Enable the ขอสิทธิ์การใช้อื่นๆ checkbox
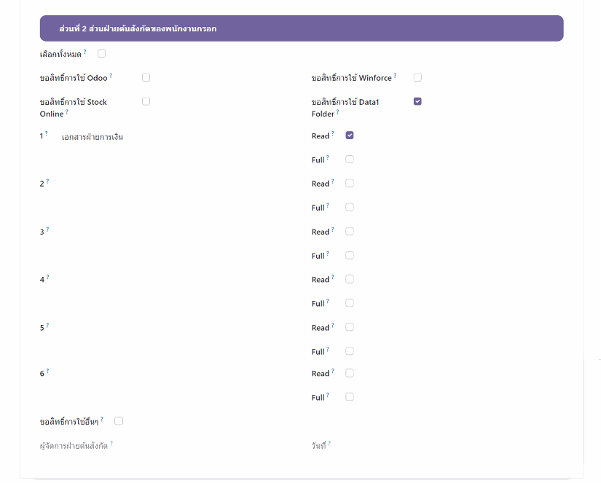Image resolution: width=601 pixels, height=483 pixels. (x=119, y=420)
